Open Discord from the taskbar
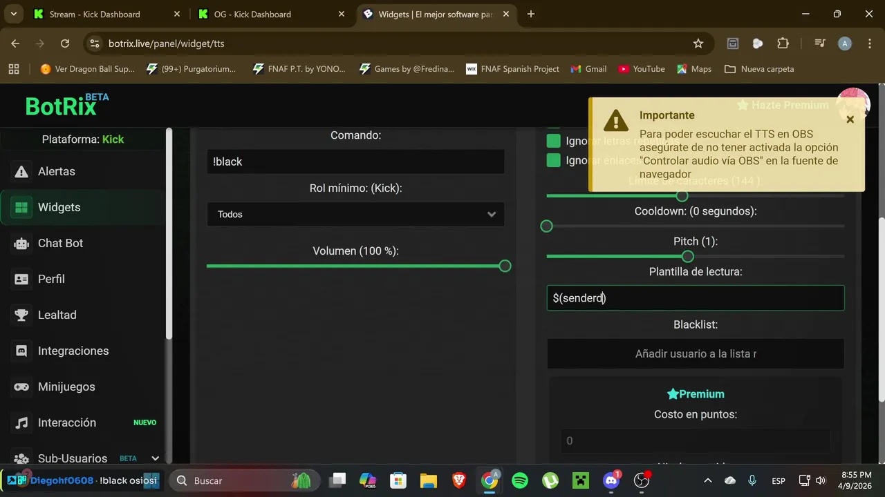885x497 pixels. click(x=611, y=480)
